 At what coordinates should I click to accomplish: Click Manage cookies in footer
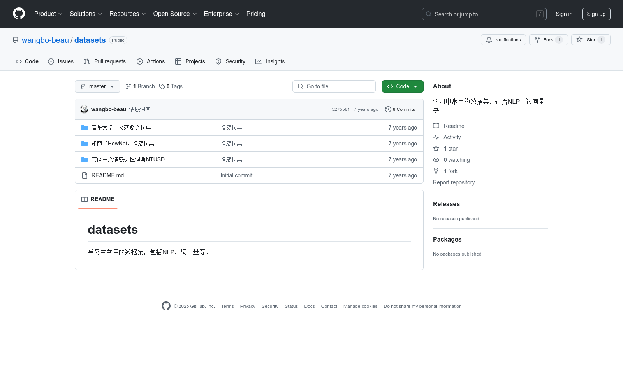(360, 306)
